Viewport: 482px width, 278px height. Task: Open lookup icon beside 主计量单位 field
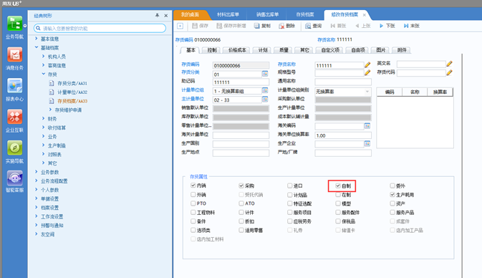[265, 100]
